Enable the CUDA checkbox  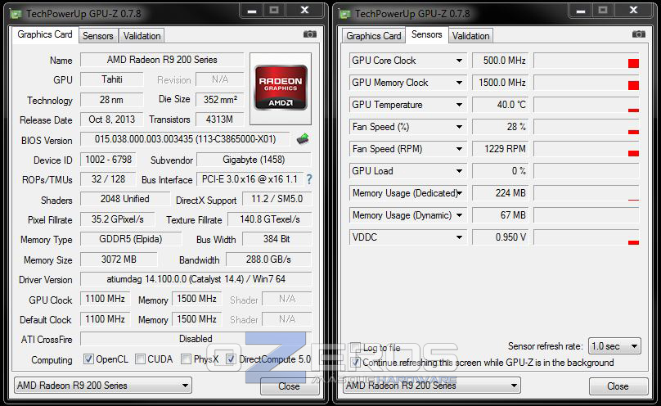pos(141,359)
